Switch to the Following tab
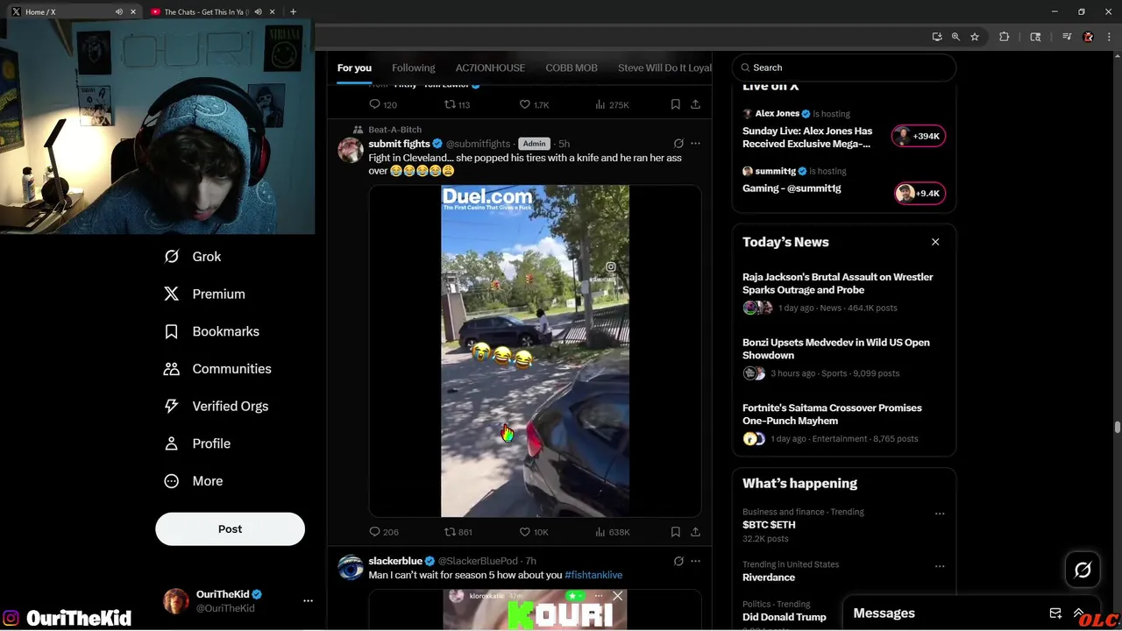The width and height of the screenshot is (1122, 631). point(413,67)
